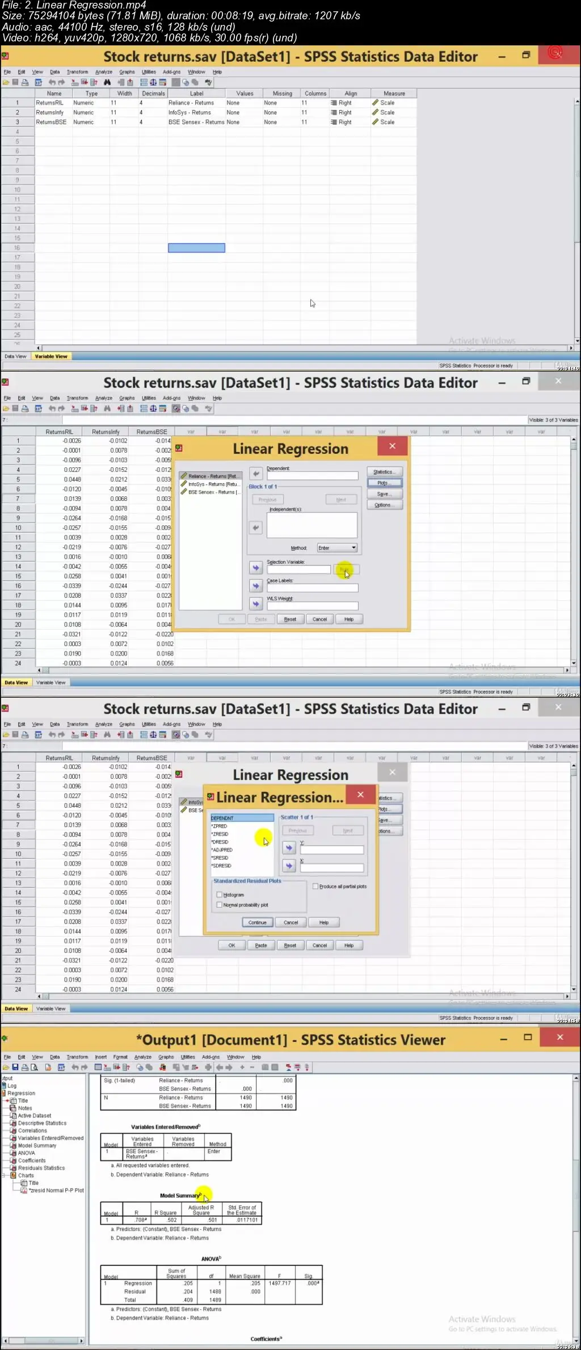Screen dimensions: 581x1350
Task: Click chart icon of zresid Normal P-P Plot
Action: pos(24,1191)
